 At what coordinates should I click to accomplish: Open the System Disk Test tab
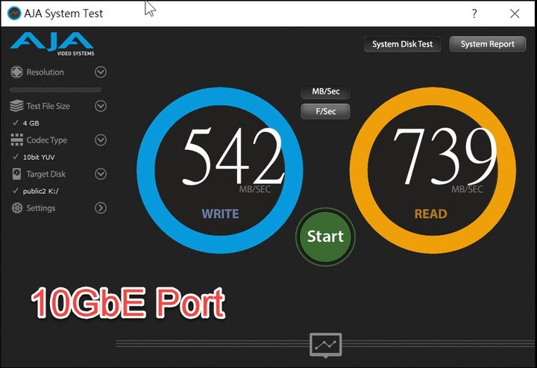(x=403, y=44)
